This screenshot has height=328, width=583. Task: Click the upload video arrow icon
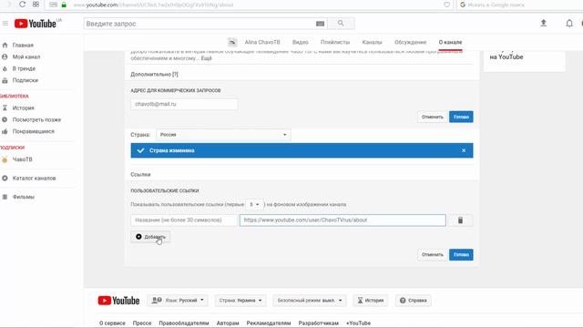pos(543,23)
